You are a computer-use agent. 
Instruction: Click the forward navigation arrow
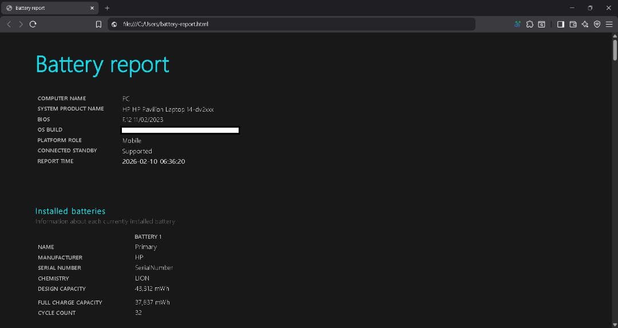click(x=21, y=24)
